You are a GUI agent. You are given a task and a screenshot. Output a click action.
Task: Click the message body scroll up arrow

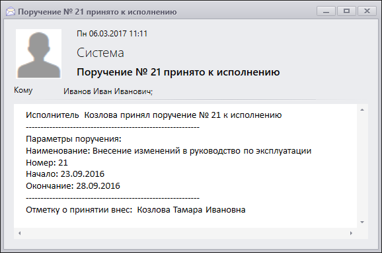362,110
